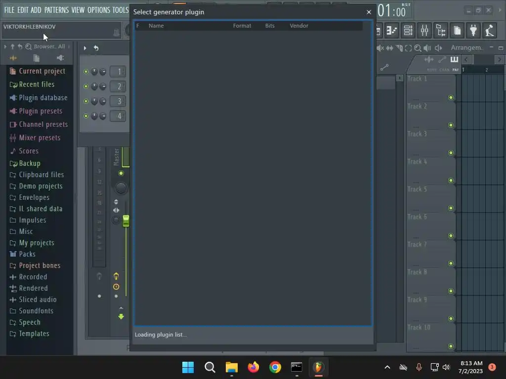This screenshot has width=506, height=379.
Task: Open the VIEW menu
Action: click(x=78, y=10)
